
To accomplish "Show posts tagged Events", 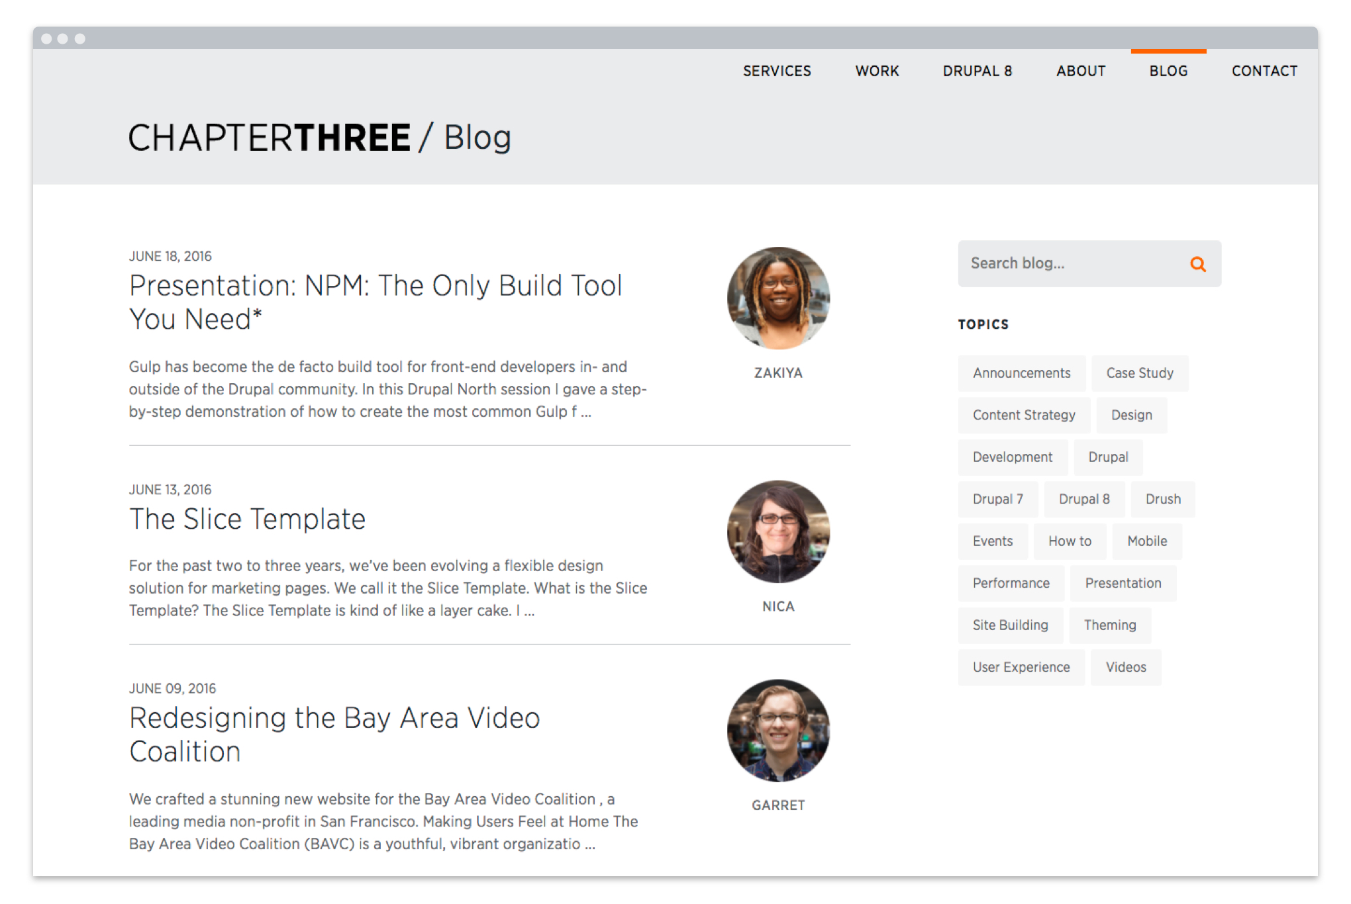I will click(993, 541).
